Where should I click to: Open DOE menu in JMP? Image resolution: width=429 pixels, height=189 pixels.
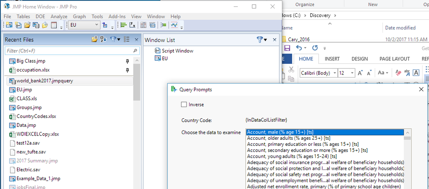point(40,16)
